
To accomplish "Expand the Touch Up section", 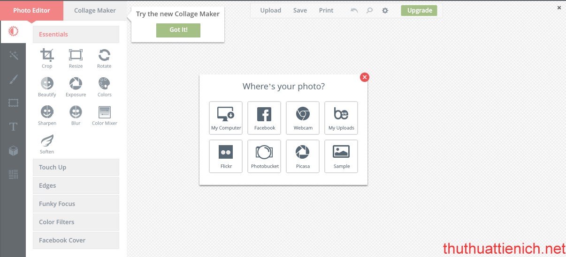I will [76, 167].
